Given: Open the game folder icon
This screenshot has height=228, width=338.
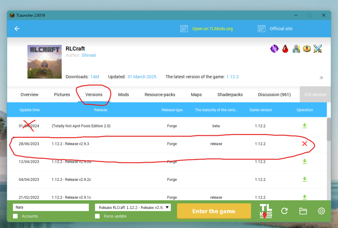Looking at the screenshot, I should (x=303, y=211).
